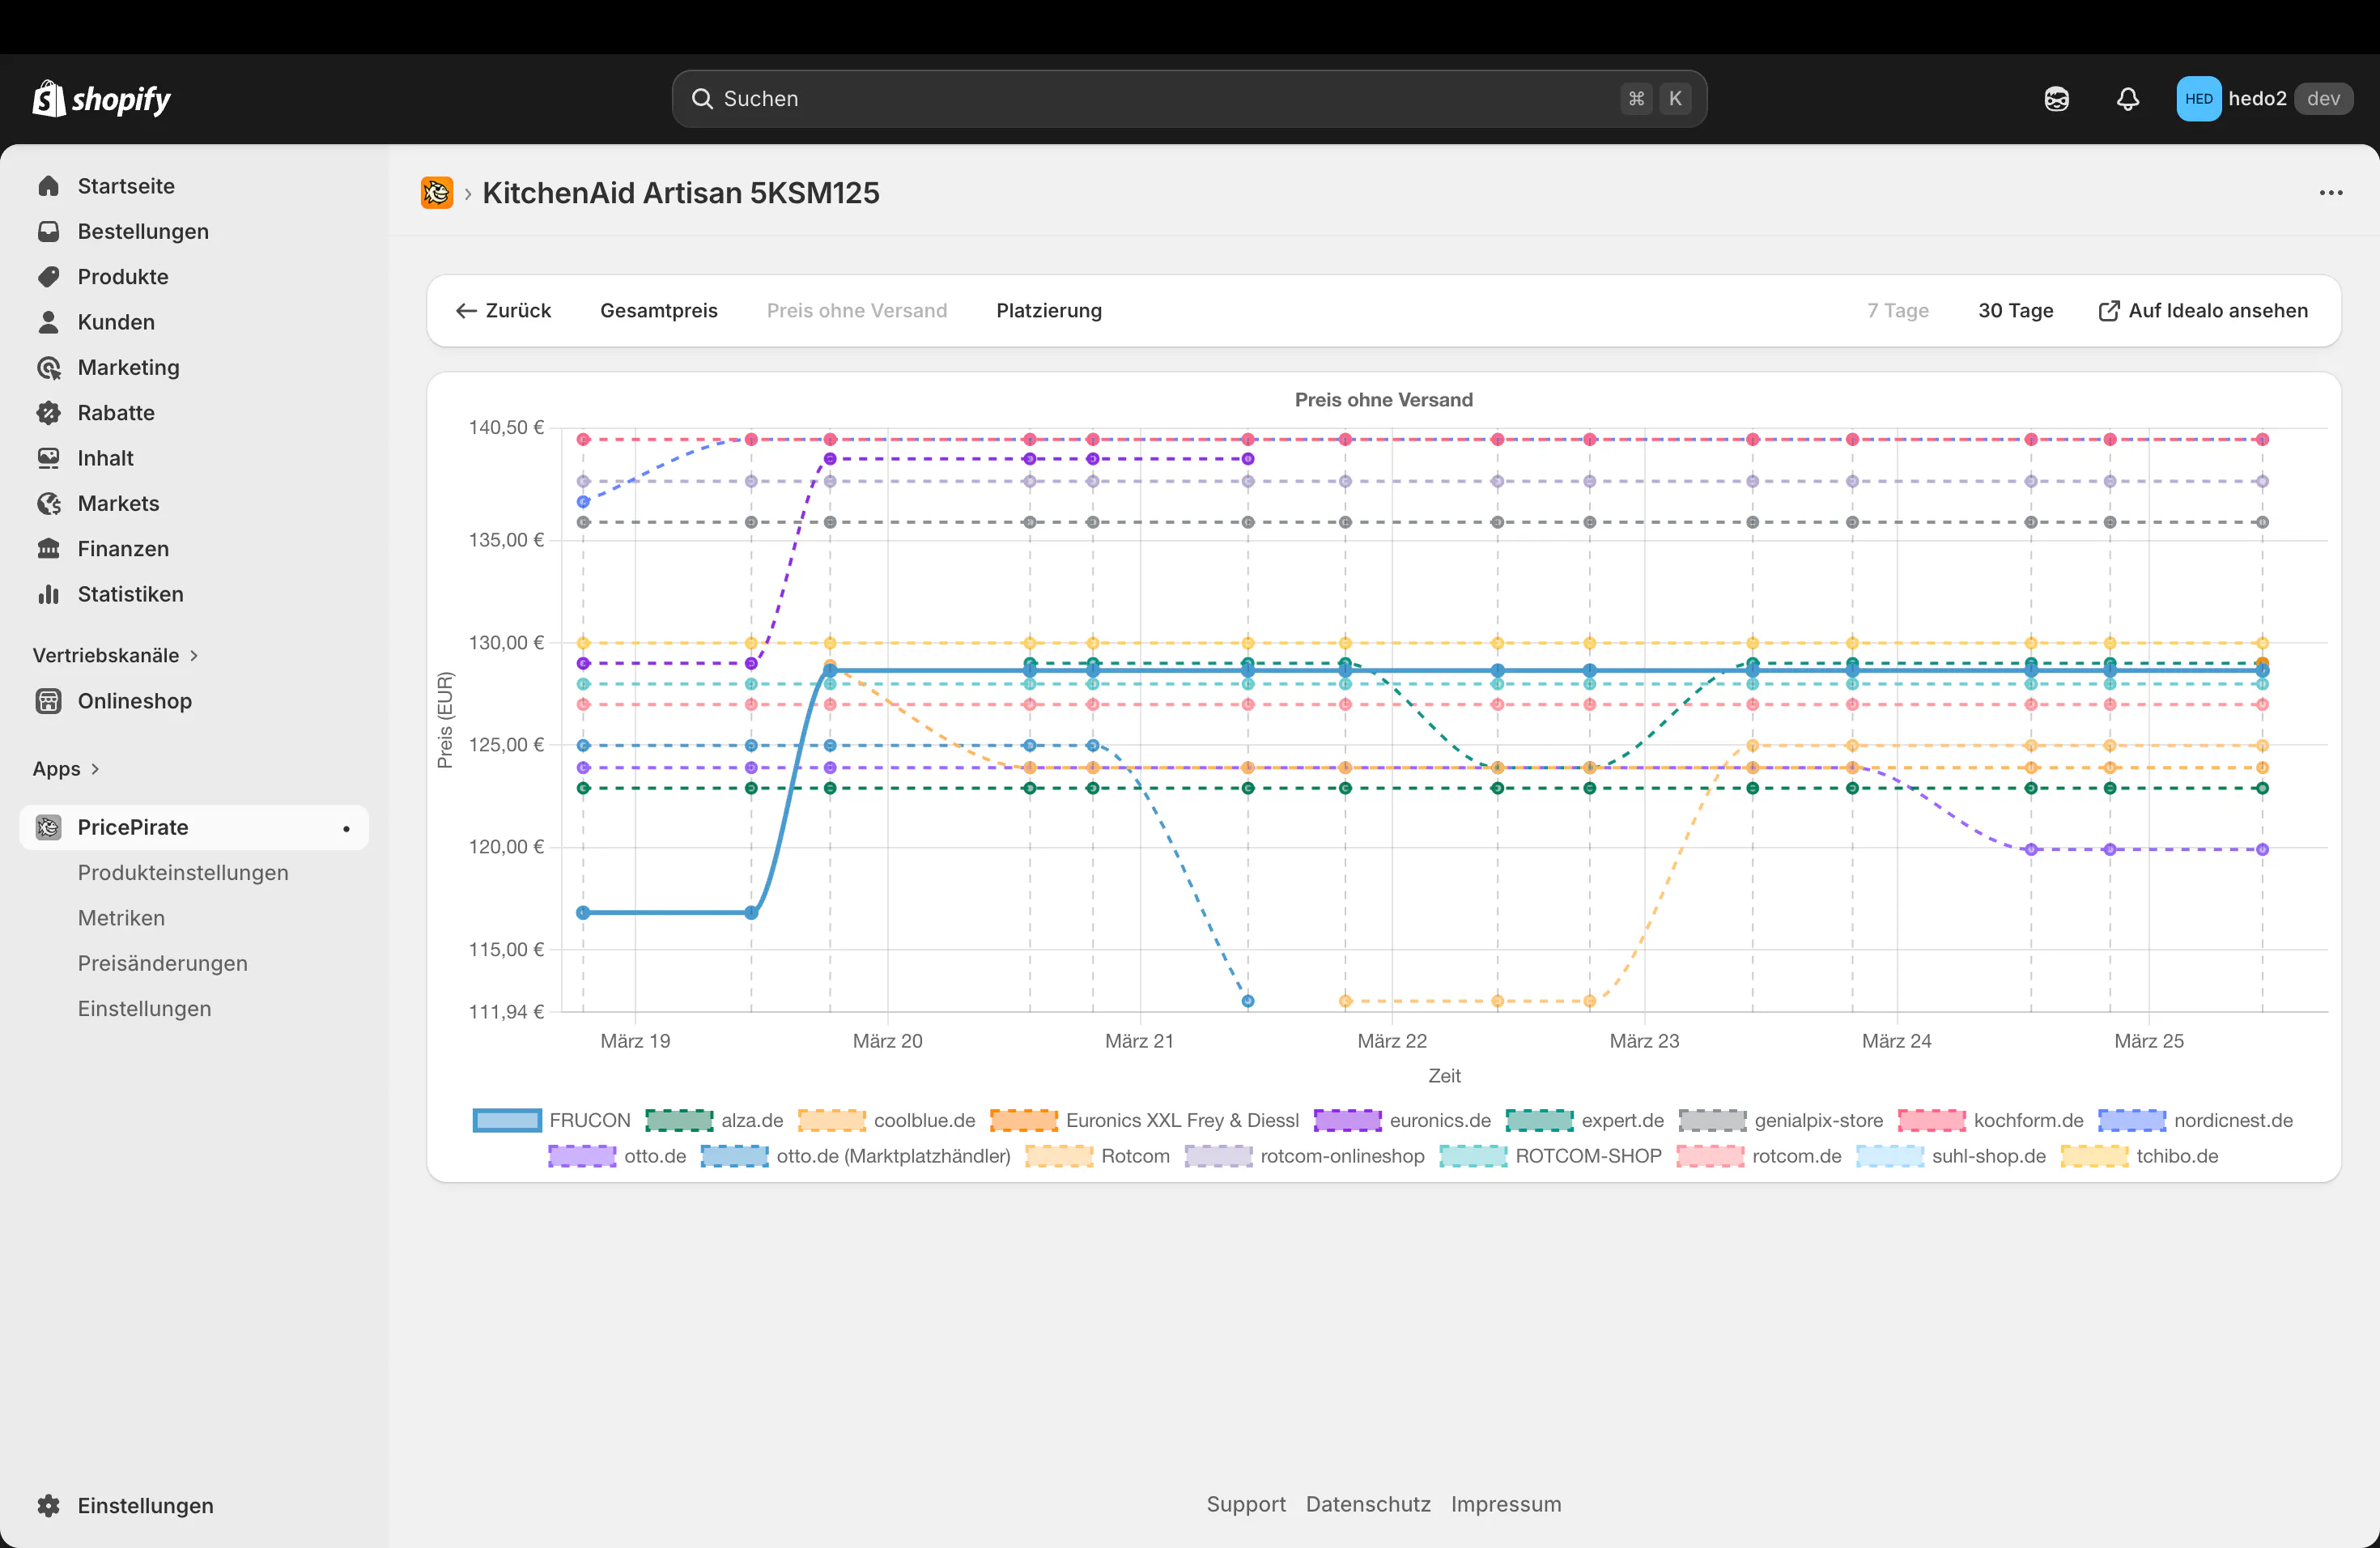Open PricePirate Einstellungen submenu item

(x=145, y=1009)
